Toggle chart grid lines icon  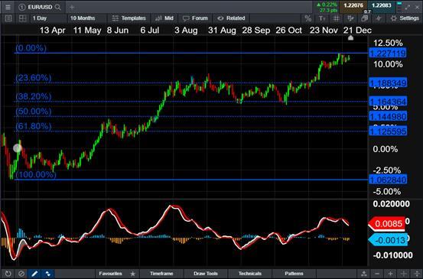click(x=336, y=18)
